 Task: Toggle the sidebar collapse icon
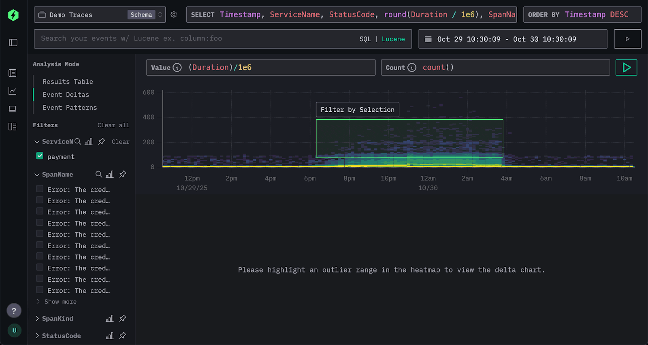(x=13, y=43)
